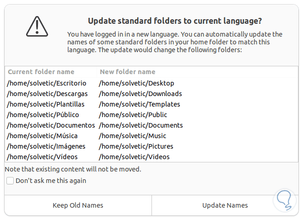Click the new name /home/solvetic/Desktop
303x220 pixels.
point(136,83)
